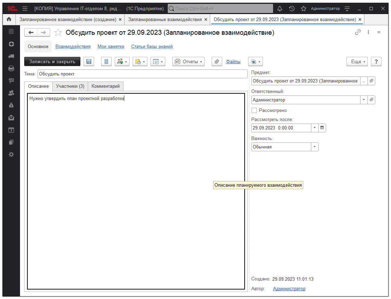This screenshot has width=391, height=299.
Task: Click the save (floppy disk) icon
Action: tap(89, 62)
